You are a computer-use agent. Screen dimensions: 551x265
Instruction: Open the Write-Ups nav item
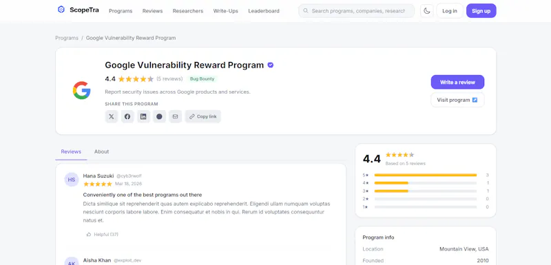[x=226, y=11]
